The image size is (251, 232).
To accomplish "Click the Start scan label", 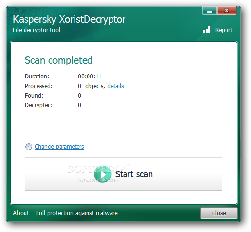I will [134, 174].
